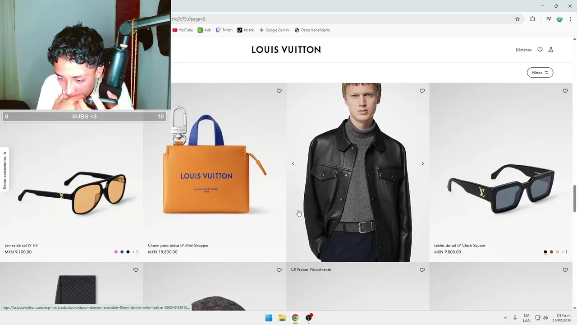577x325 pixels.
Task: Click the price MXN 9,100.00
Action: coord(18,252)
